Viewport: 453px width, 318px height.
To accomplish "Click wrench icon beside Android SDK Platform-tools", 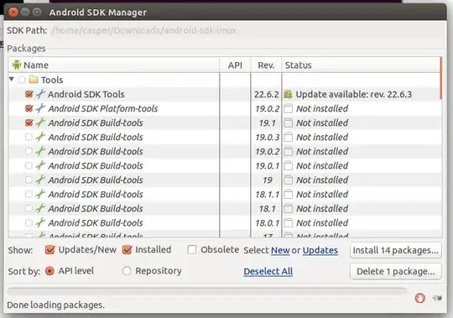I will pyautogui.click(x=40, y=108).
